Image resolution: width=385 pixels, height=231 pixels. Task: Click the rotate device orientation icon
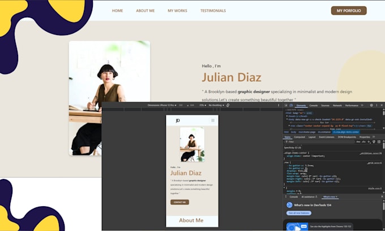click(x=228, y=105)
